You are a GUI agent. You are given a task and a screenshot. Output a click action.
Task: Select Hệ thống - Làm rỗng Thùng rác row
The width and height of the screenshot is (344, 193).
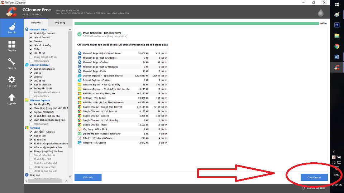122,93
